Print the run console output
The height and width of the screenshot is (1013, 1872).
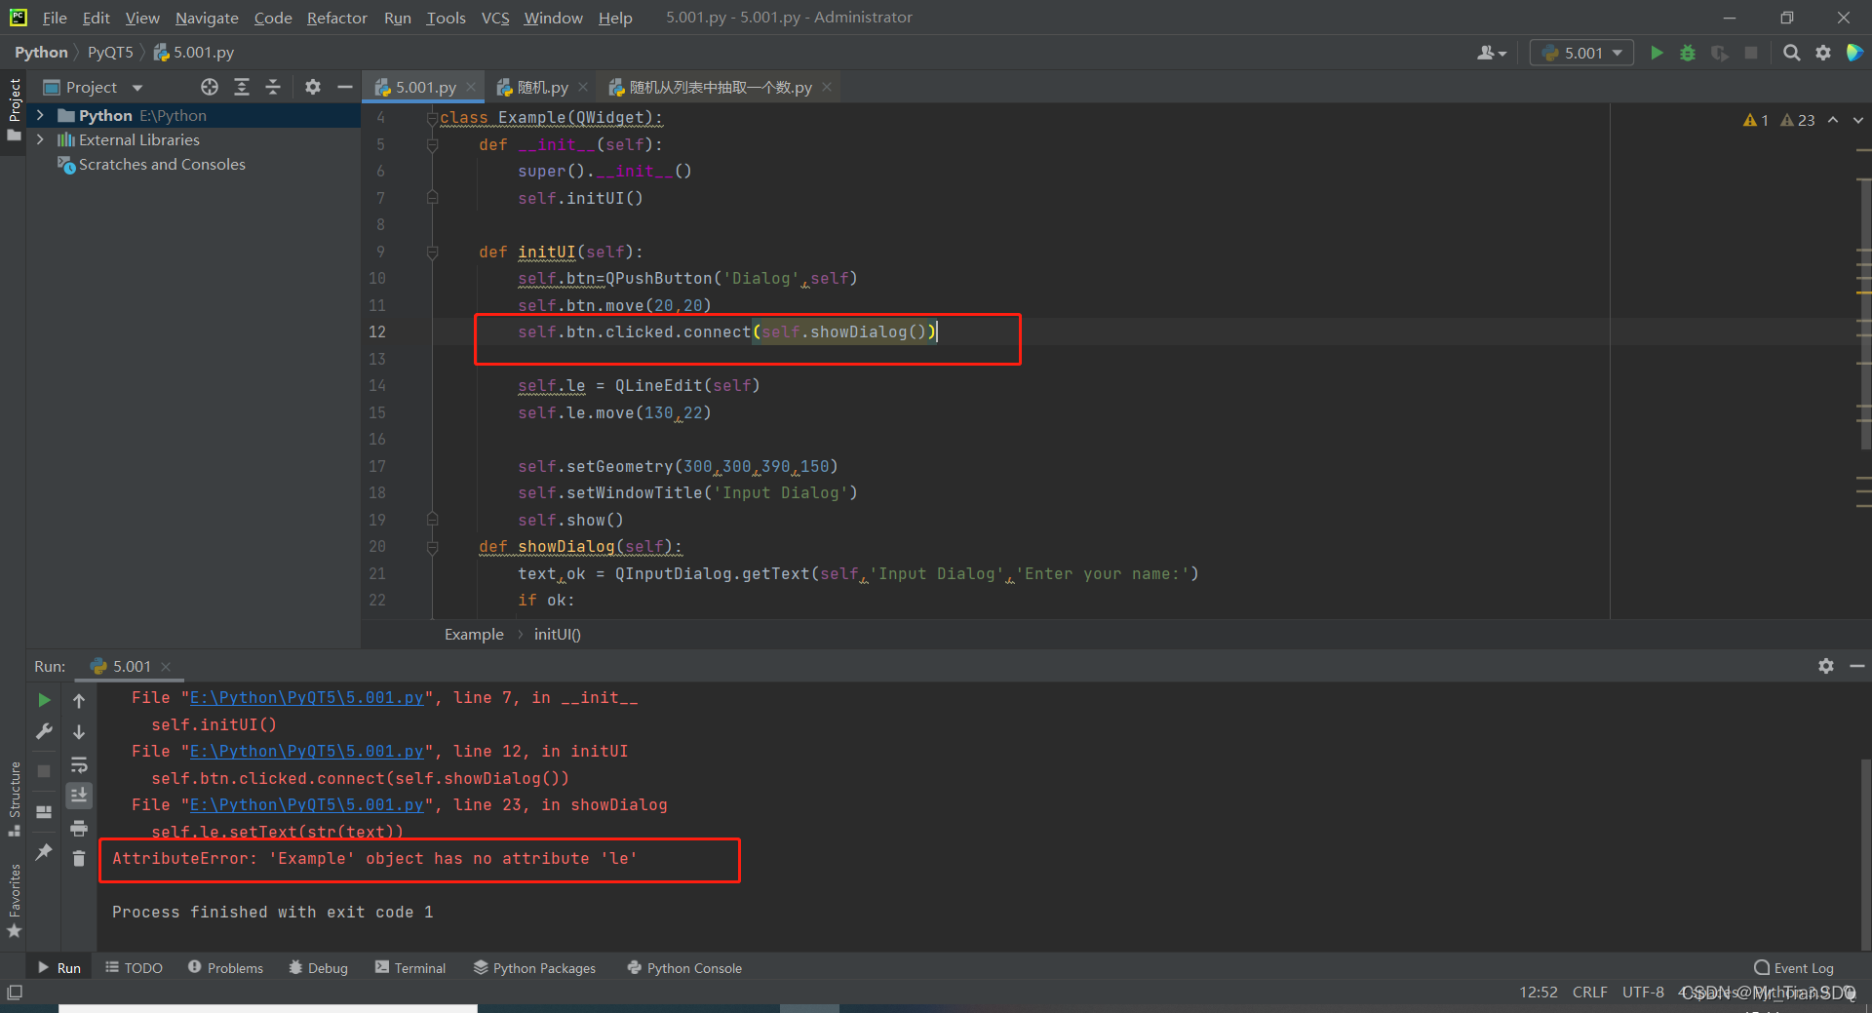point(79,828)
